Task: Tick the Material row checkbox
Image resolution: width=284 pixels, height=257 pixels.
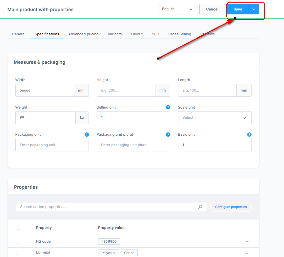Action: pos(19,253)
